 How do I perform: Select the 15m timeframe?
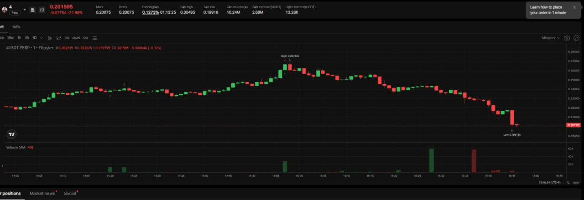(10, 38)
